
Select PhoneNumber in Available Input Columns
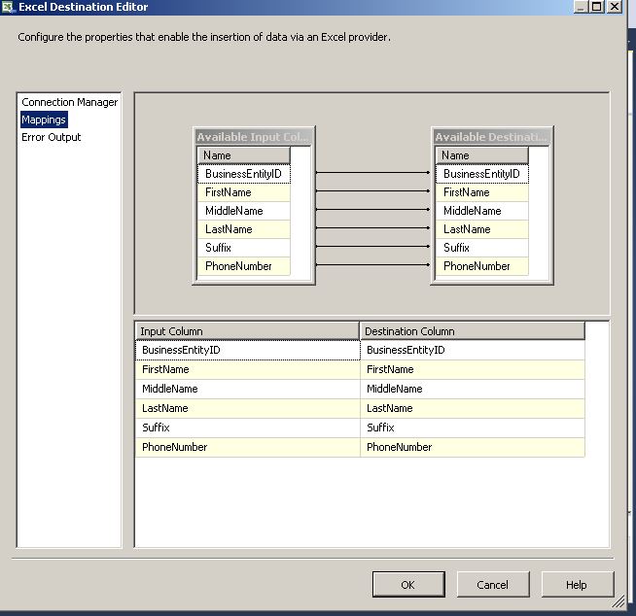point(244,266)
